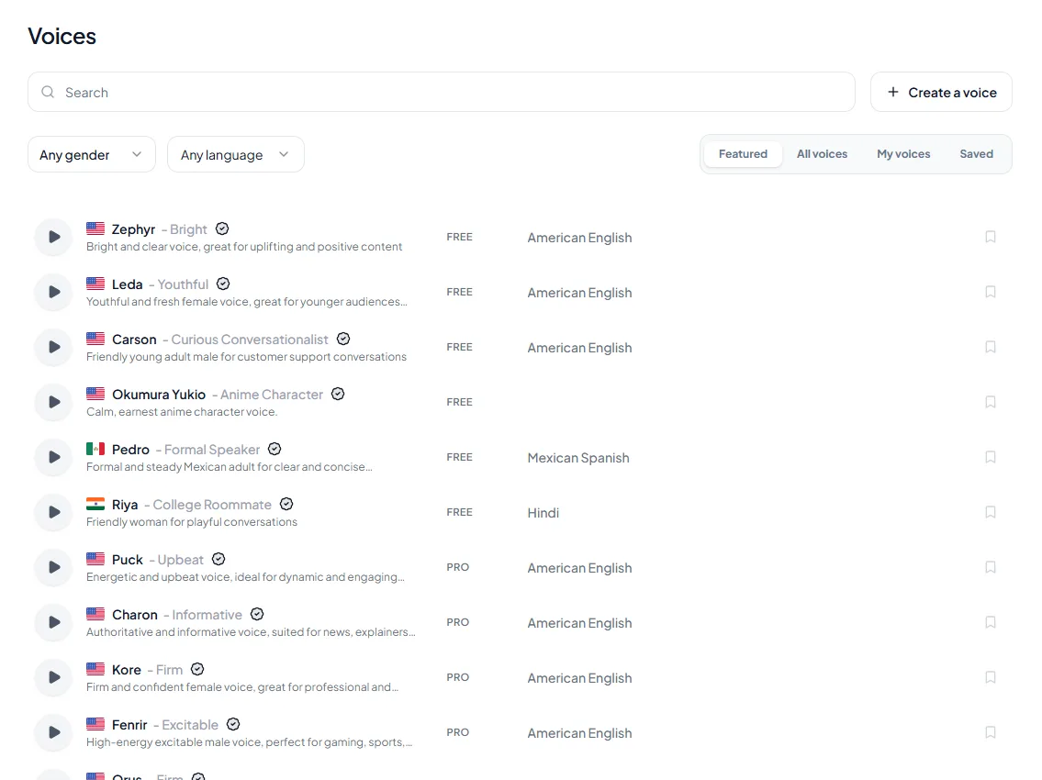Image resolution: width=1042 pixels, height=780 pixels.
Task: Open the Saved tab
Action: 976,154
